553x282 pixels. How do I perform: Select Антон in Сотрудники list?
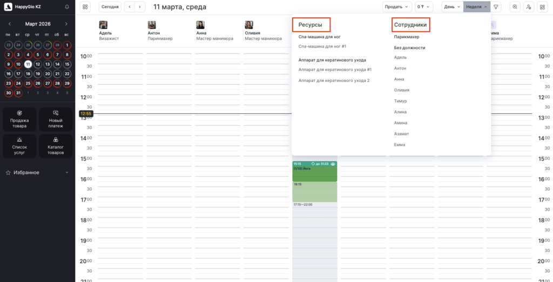pyautogui.click(x=400, y=68)
